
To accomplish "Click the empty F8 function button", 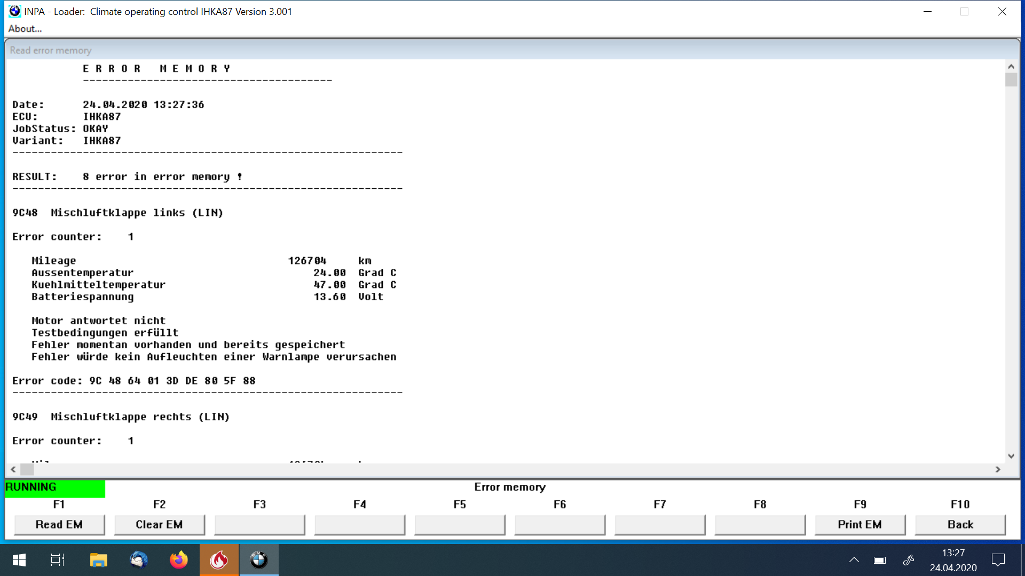I will tap(760, 525).
